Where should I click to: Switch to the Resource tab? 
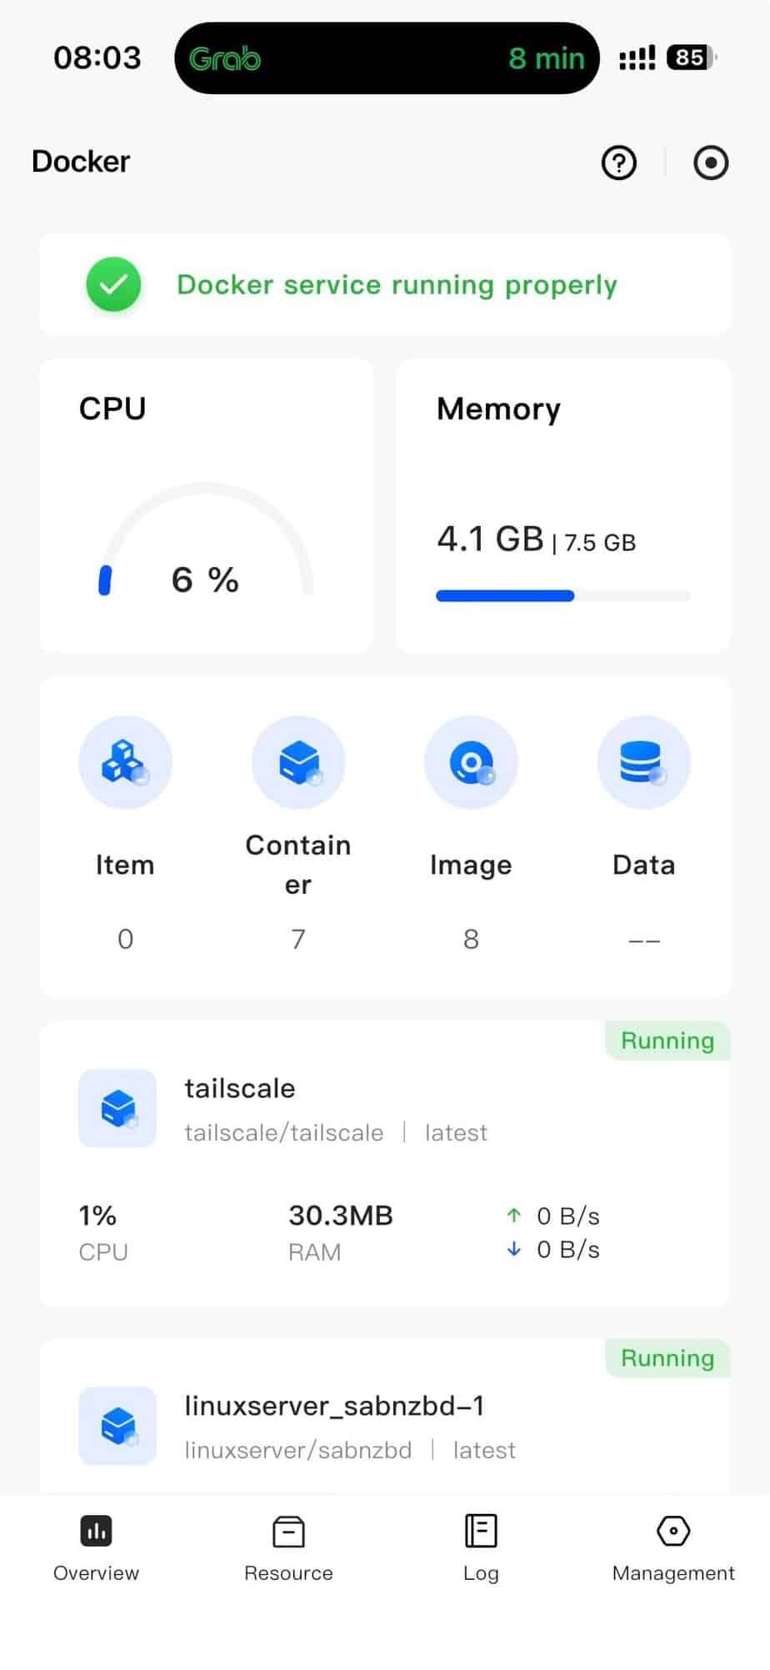[288, 1548]
